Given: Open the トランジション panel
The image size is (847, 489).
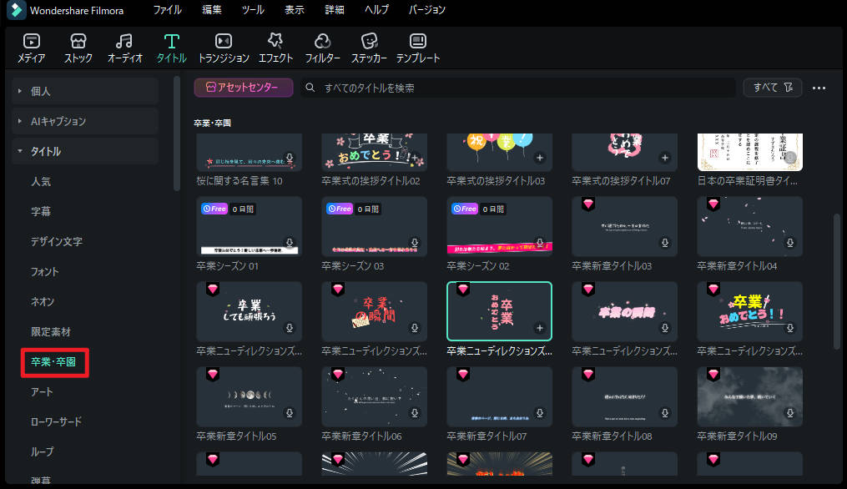Looking at the screenshot, I should (x=223, y=48).
